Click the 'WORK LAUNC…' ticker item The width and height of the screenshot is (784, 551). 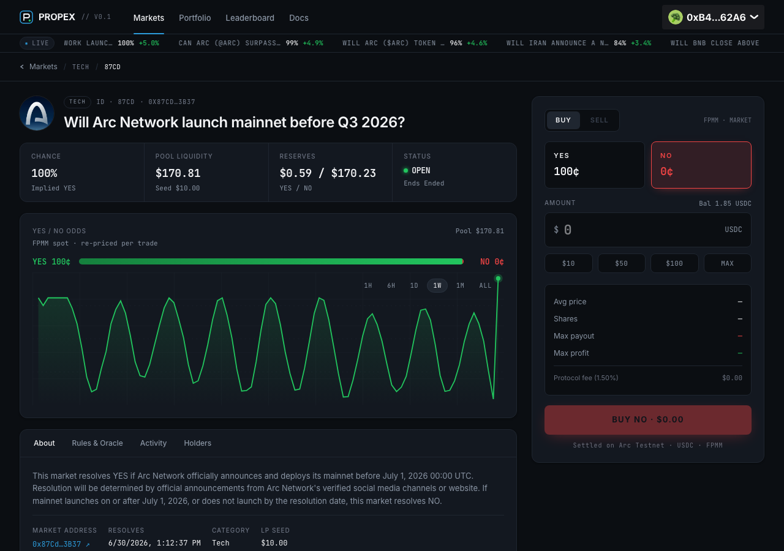[x=111, y=43]
